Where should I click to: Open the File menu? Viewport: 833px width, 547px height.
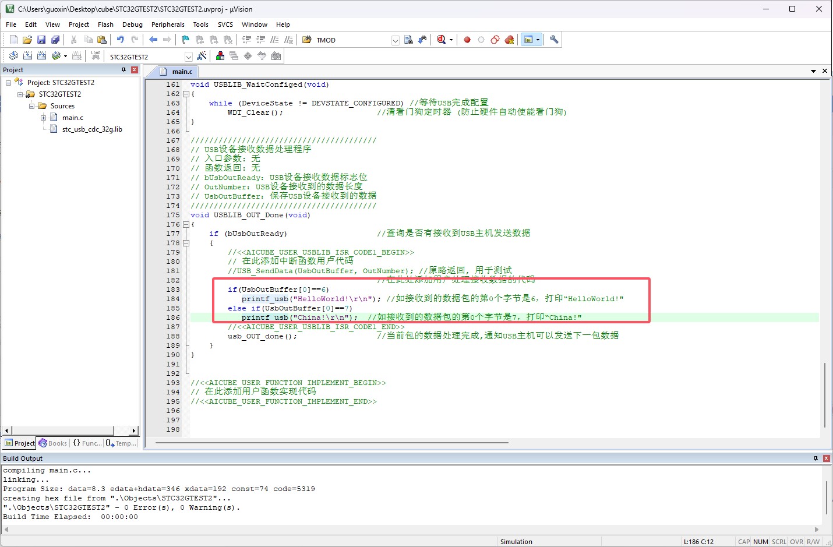(x=11, y=24)
